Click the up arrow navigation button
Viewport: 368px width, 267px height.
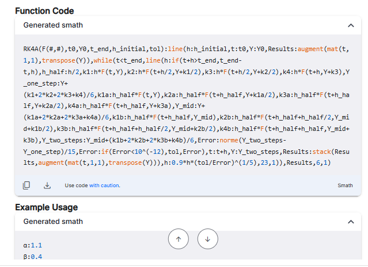point(178,239)
